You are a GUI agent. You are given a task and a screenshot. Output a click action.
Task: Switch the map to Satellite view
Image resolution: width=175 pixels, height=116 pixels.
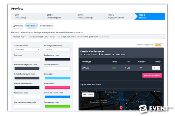pos(90,94)
